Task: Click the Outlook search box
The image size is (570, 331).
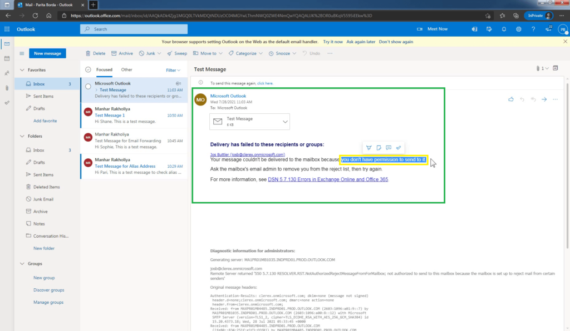Action: pyautogui.click(x=134, y=29)
